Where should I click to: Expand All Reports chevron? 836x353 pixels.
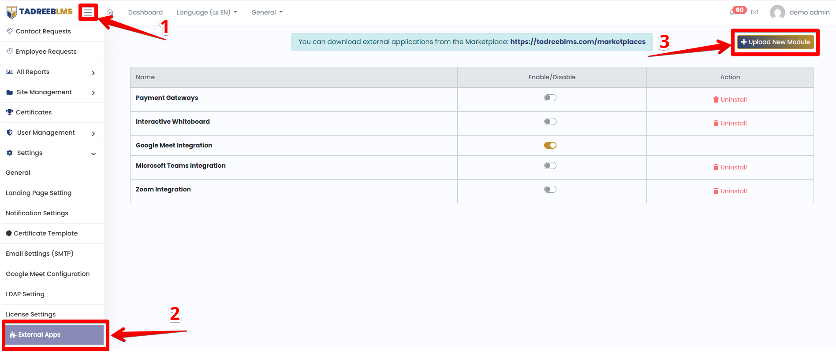click(x=93, y=73)
